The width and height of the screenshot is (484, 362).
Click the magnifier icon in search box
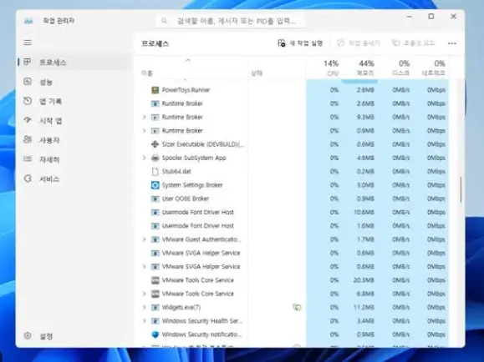(164, 21)
